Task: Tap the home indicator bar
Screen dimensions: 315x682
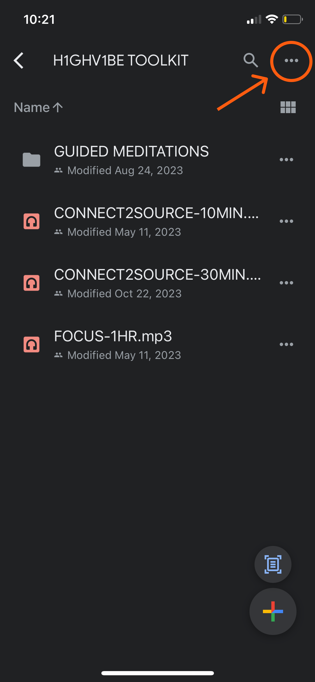Action: [x=157, y=673]
